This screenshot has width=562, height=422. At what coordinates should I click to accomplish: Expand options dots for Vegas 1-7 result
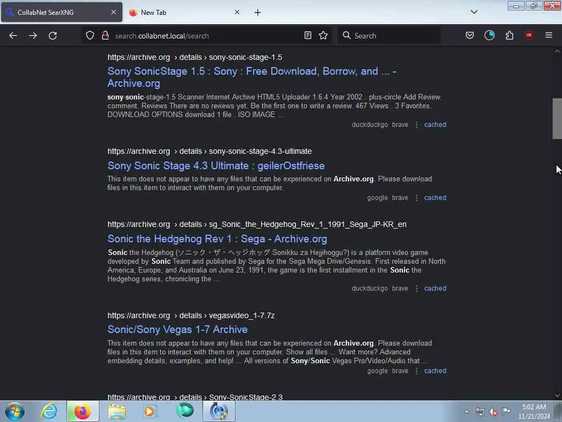[x=416, y=371]
